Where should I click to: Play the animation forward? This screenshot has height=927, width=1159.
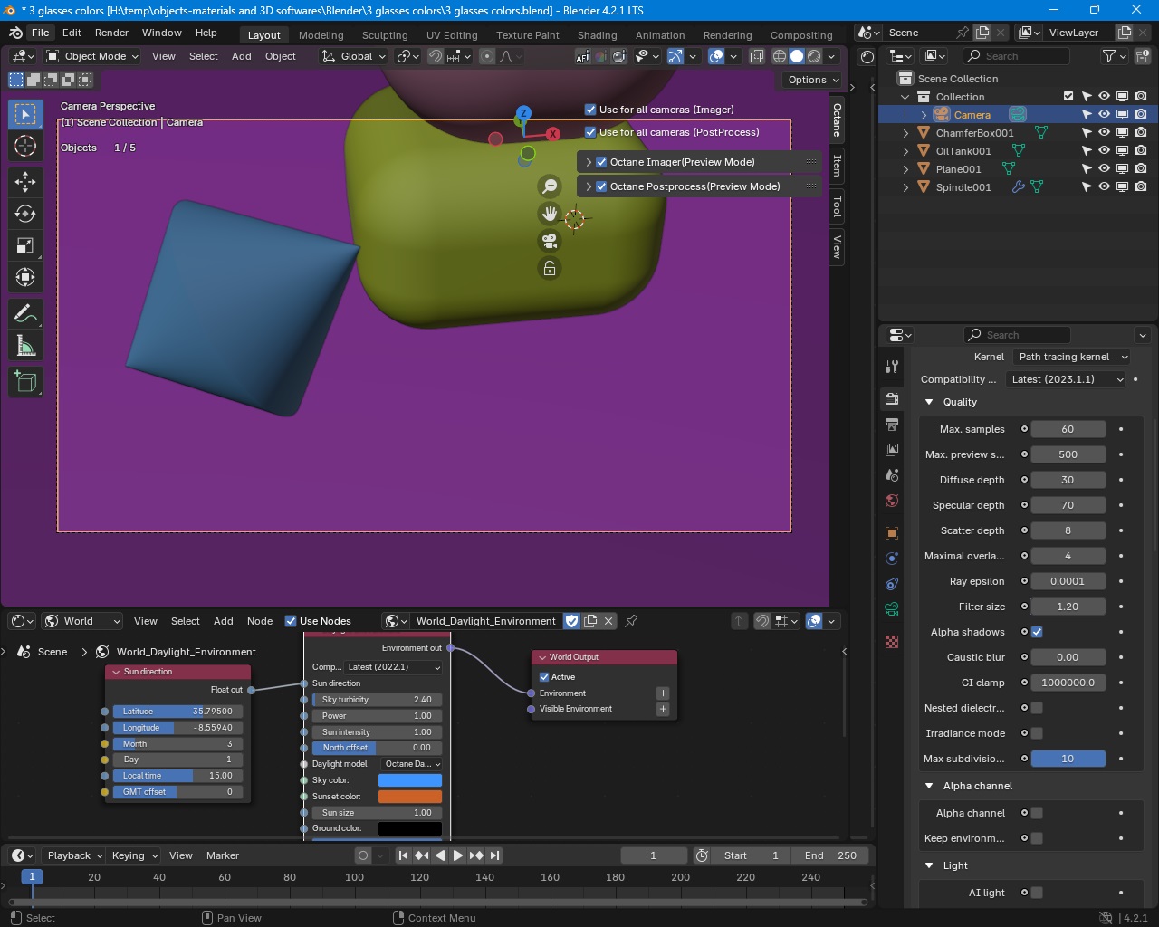click(458, 855)
